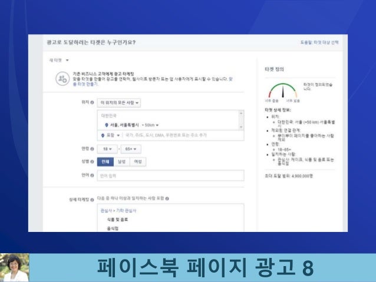Open the 이 위치의 모든 사람 dropdown
Viewport: 376px width, 282px height.
click(119, 103)
